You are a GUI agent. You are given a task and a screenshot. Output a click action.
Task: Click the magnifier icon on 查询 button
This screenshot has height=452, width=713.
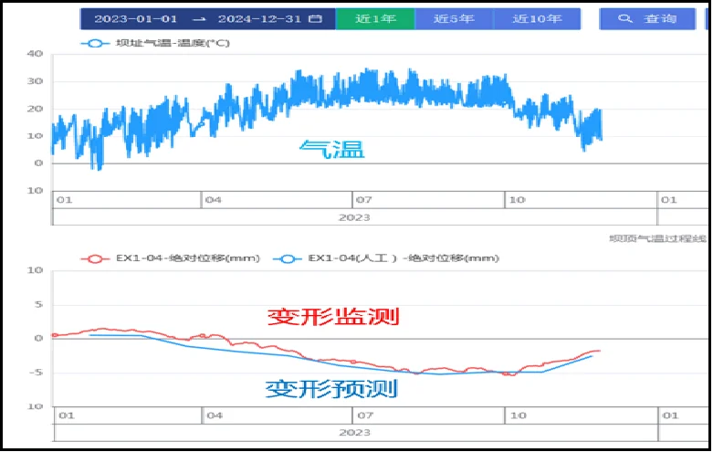tap(625, 18)
